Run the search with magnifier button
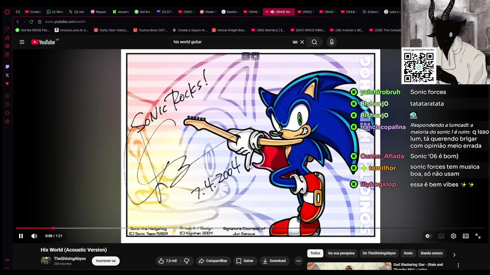Image resolution: width=490 pixels, height=275 pixels. pyautogui.click(x=314, y=42)
